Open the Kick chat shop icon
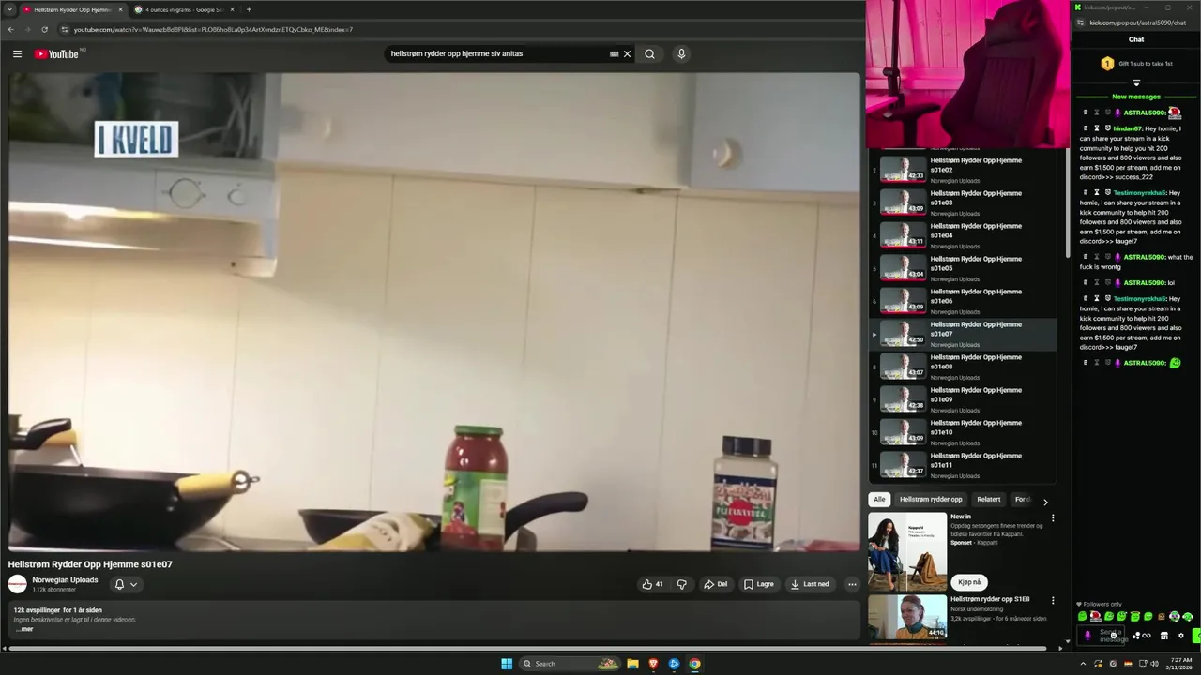Image resolution: width=1201 pixels, height=675 pixels. coord(1164,636)
